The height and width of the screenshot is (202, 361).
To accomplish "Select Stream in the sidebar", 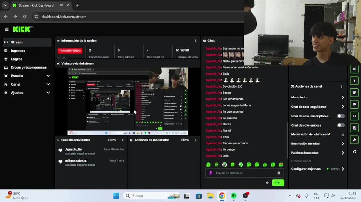I will [27, 42].
